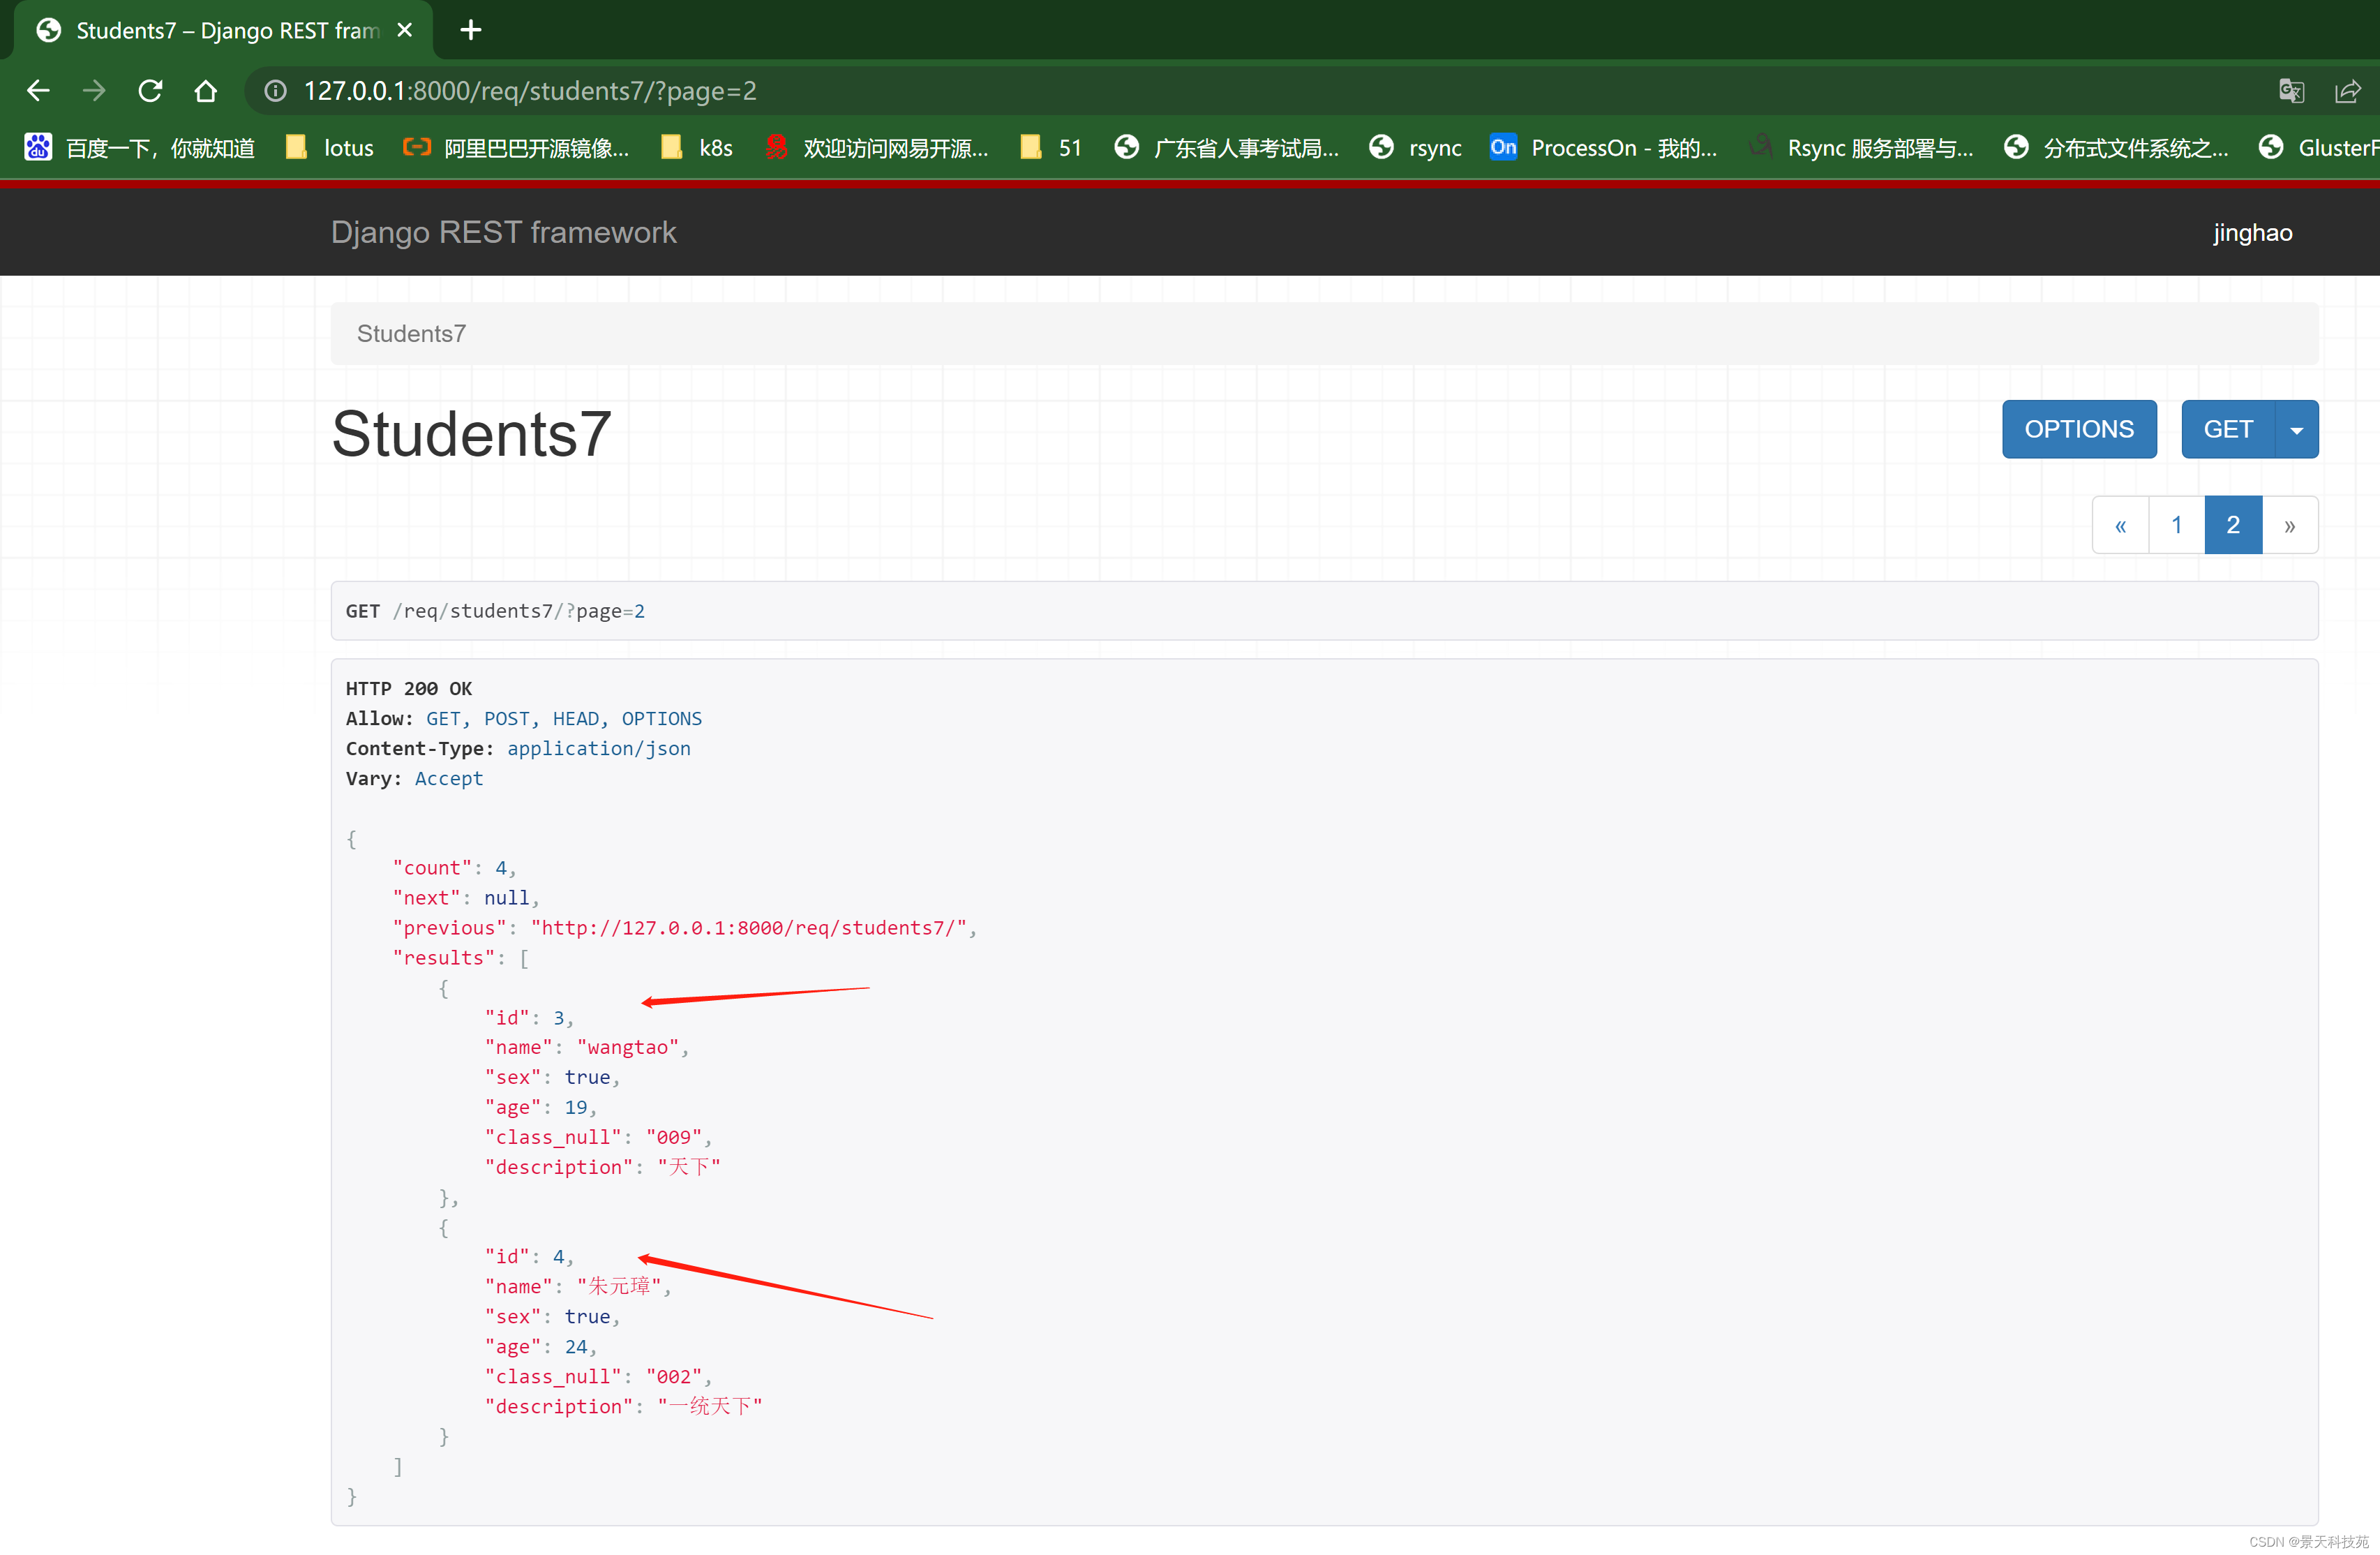Click the Django REST framework brand link
This screenshot has width=2380, height=1555.
tap(504, 232)
